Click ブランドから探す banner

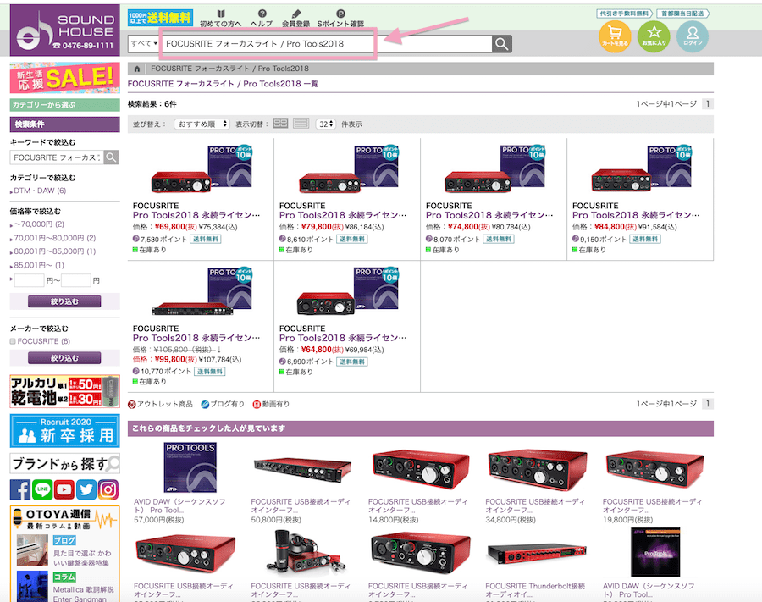pos(64,463)
